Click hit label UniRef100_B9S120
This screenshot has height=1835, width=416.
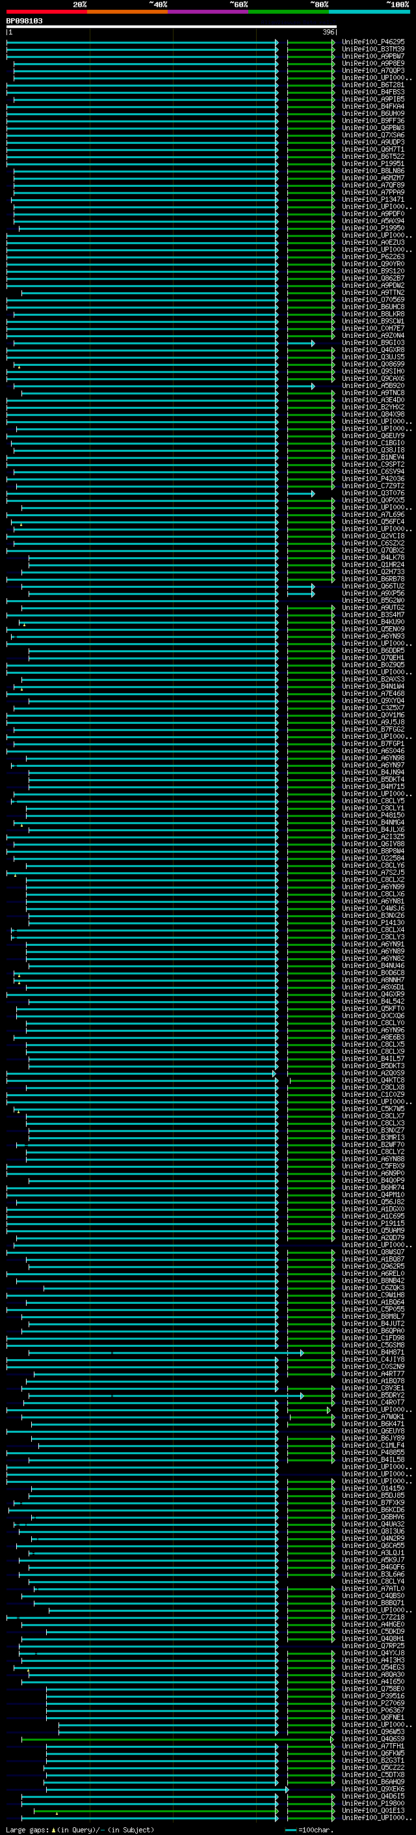click(x=373, y=271)
